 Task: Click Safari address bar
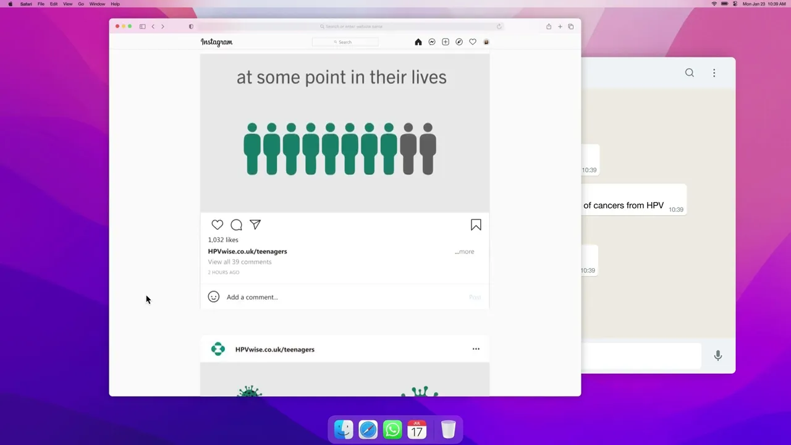[x=351, y=27]
